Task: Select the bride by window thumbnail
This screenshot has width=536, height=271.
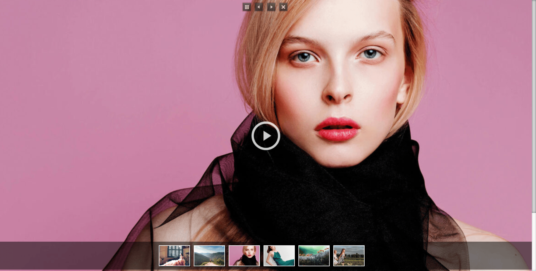Action: 174,256
